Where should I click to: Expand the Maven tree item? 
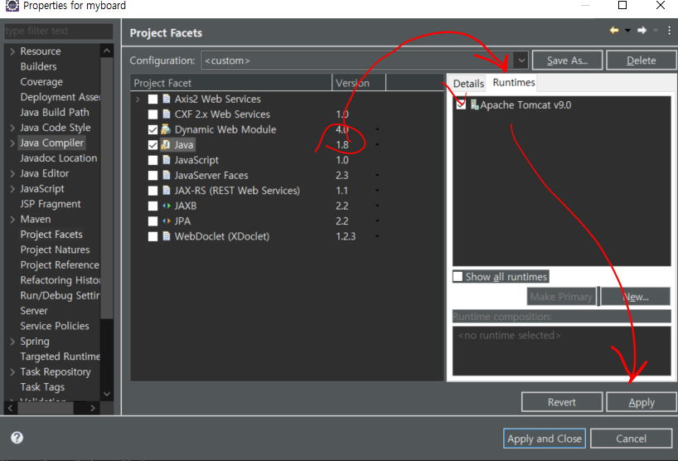click(12, 219)
